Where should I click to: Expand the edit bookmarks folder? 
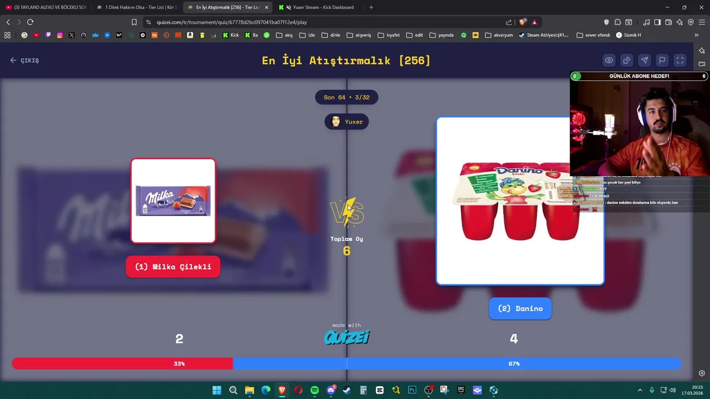(414, 35)
